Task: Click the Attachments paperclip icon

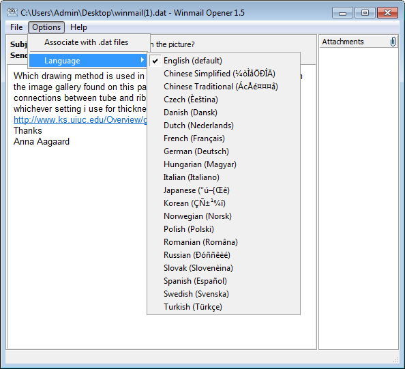Action: click(393, 42)
